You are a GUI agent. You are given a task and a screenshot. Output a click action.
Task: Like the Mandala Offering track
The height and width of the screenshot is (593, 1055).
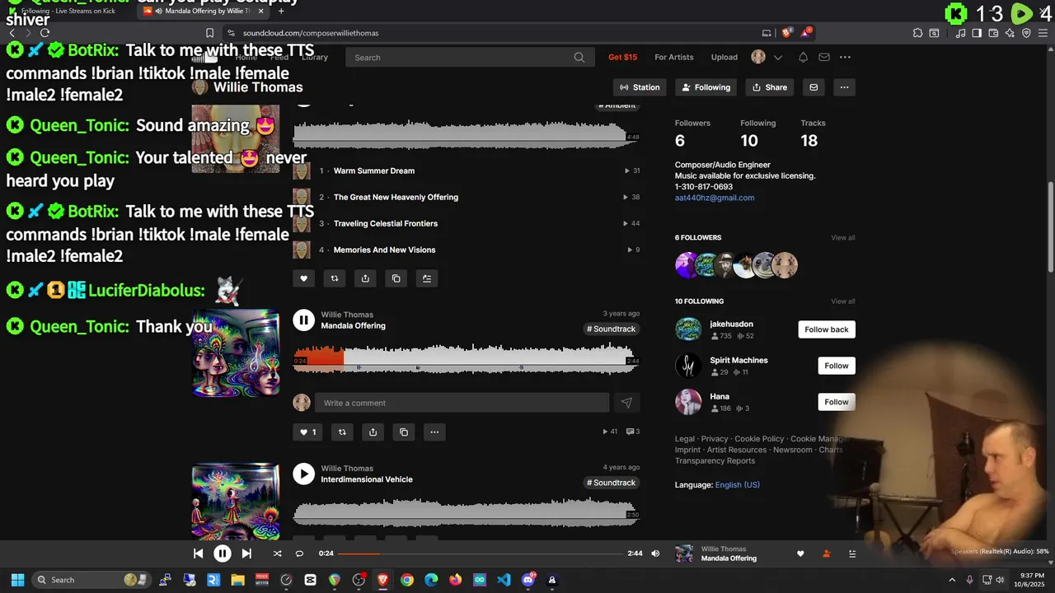[x=307, y=432]
